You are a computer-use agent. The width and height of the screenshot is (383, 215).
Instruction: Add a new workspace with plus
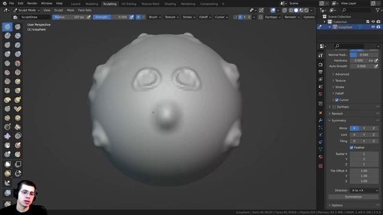(223, 4)
